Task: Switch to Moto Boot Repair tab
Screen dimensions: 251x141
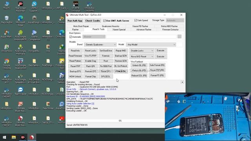Action: (x=81, y=26)
